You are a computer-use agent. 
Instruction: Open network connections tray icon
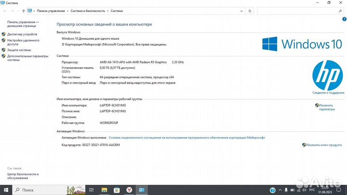point(299,190)
